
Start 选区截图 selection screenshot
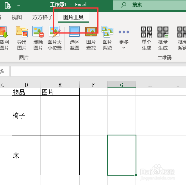74,38
